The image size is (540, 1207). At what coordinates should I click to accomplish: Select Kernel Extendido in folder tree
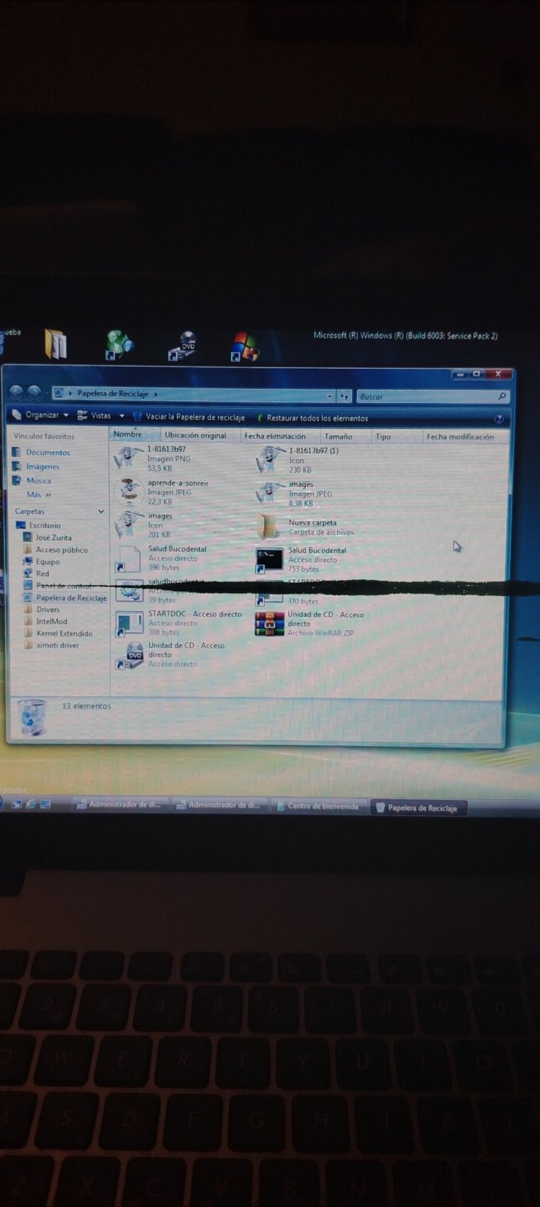click(64, 633)
